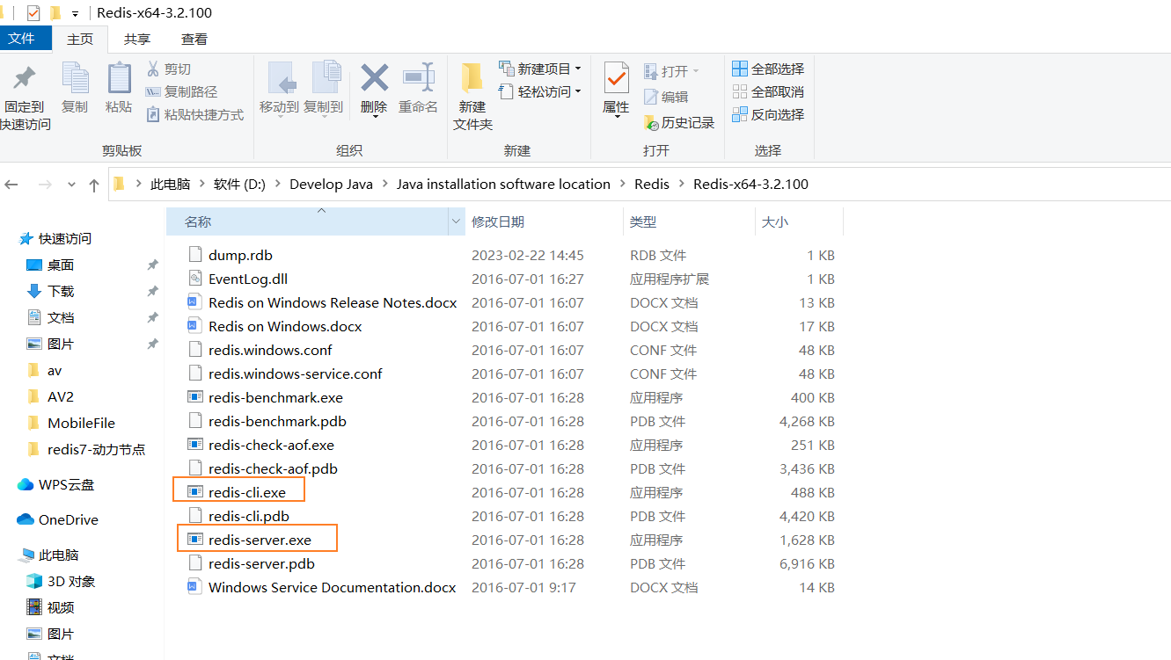Click the Edit (编辑) button
1171x660 pixels.
666,97
